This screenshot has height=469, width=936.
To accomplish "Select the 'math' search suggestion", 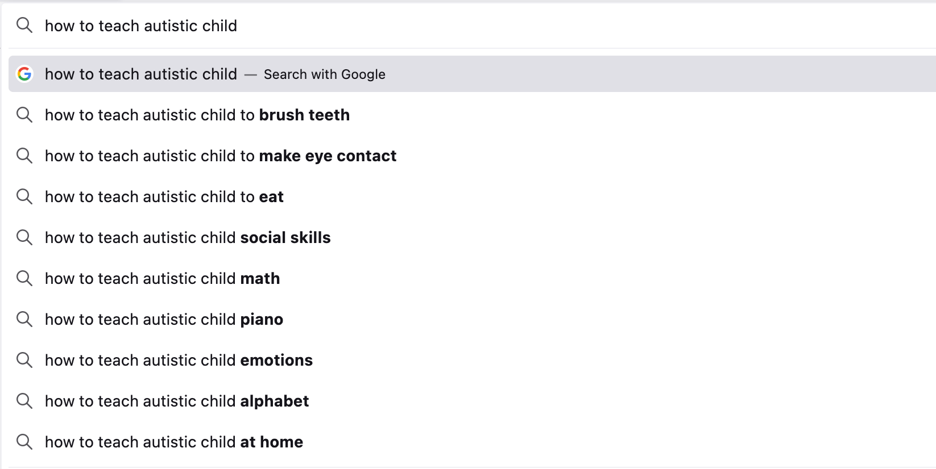I will tap(162, 279).
